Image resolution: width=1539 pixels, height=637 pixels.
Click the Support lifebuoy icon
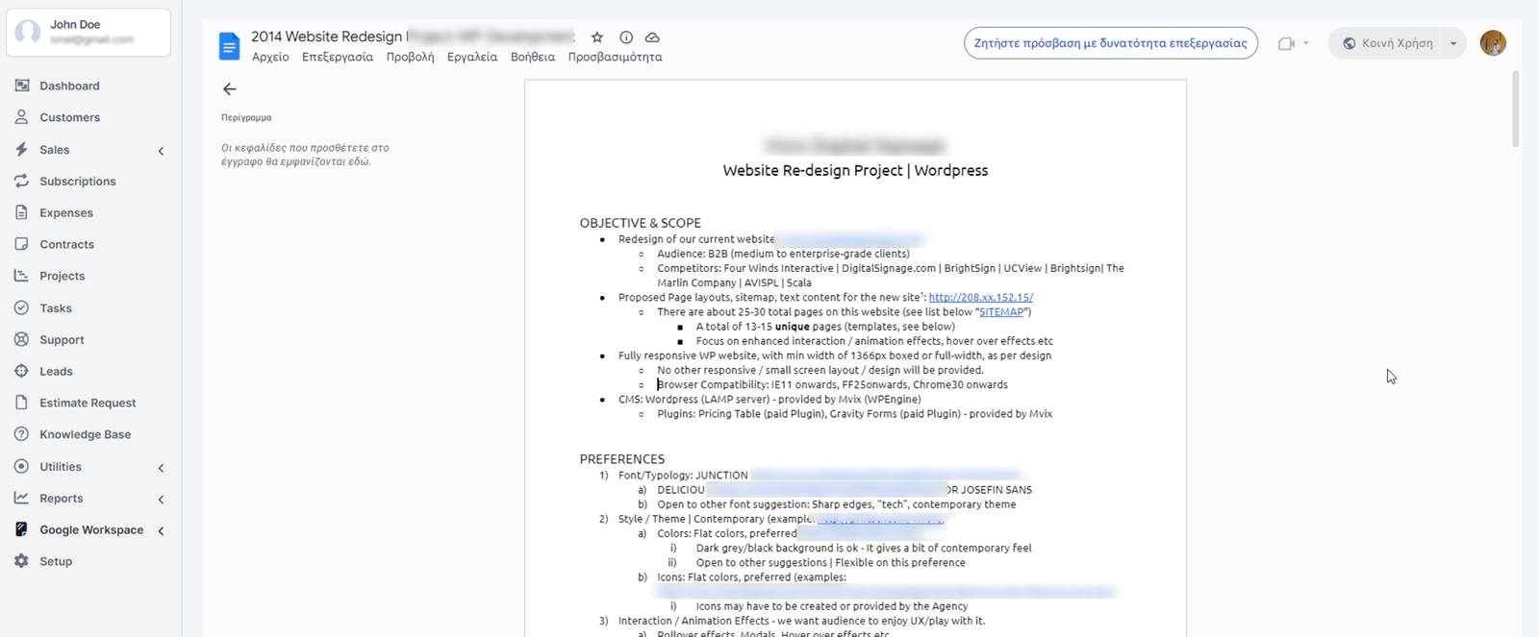[21, 339]
